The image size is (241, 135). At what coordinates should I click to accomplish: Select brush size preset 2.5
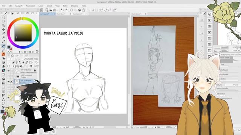coord(202,46)
